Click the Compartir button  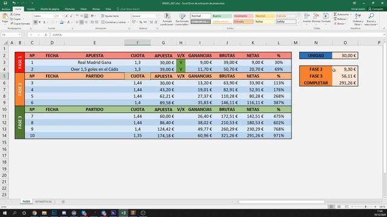(376, 9)
